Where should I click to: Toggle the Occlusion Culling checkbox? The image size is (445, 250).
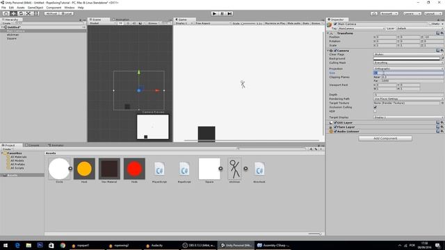375,107
